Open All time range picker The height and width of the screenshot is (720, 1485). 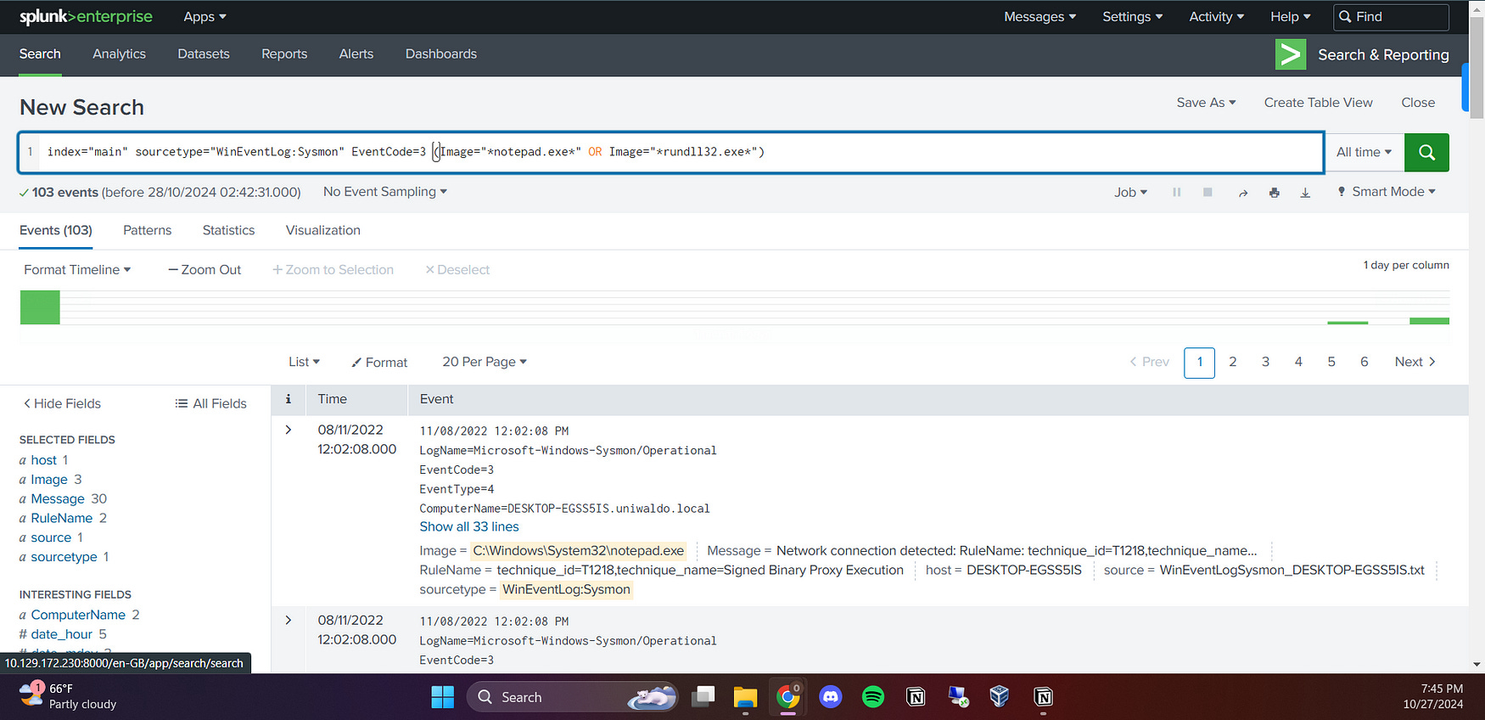point(1364,152)
